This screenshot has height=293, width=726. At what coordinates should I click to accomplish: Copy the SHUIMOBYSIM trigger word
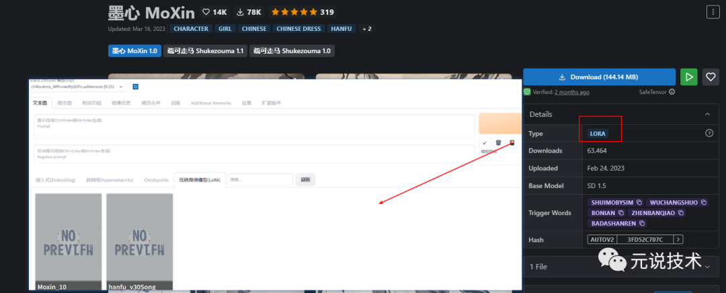[639, 202]
